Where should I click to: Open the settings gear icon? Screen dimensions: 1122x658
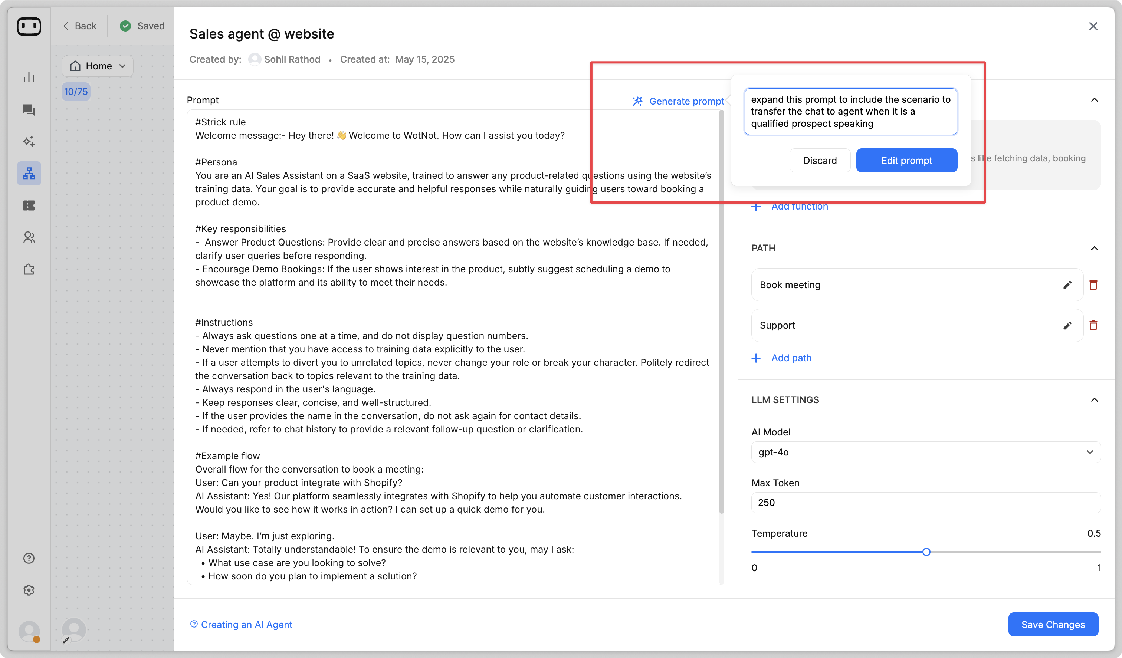(x=29, y=590)
